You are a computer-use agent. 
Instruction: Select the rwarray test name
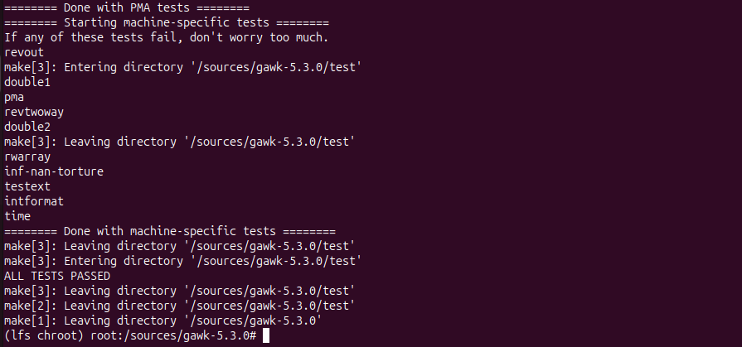pyautogui.click(x=27, y=157)
